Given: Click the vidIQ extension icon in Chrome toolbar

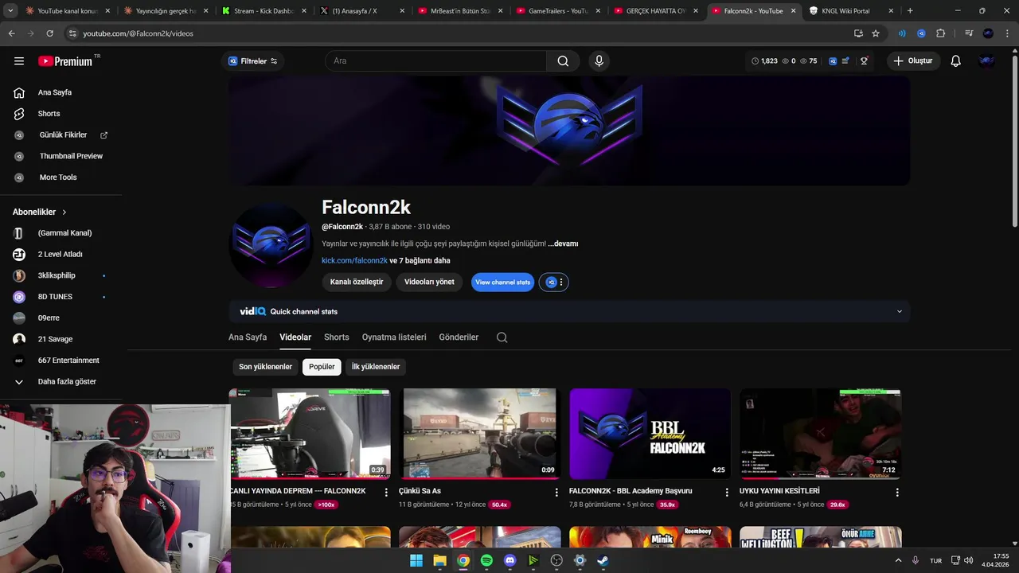Looking at the screenshot, I should (921, 33).
